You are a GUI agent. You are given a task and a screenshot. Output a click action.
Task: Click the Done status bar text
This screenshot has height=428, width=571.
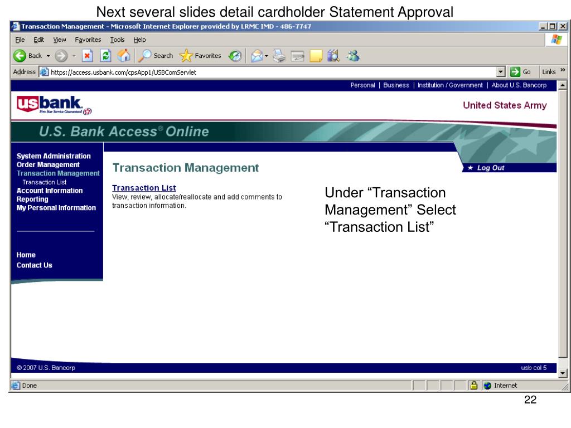point(29,386)
